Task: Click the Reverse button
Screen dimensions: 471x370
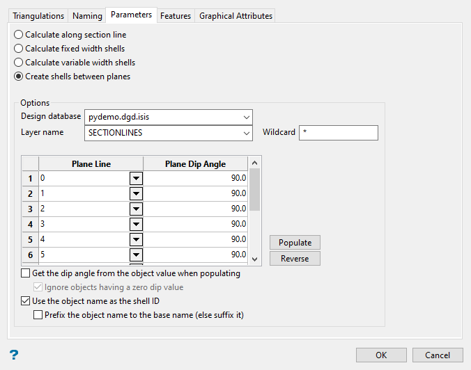Action: tap(295, 258)
